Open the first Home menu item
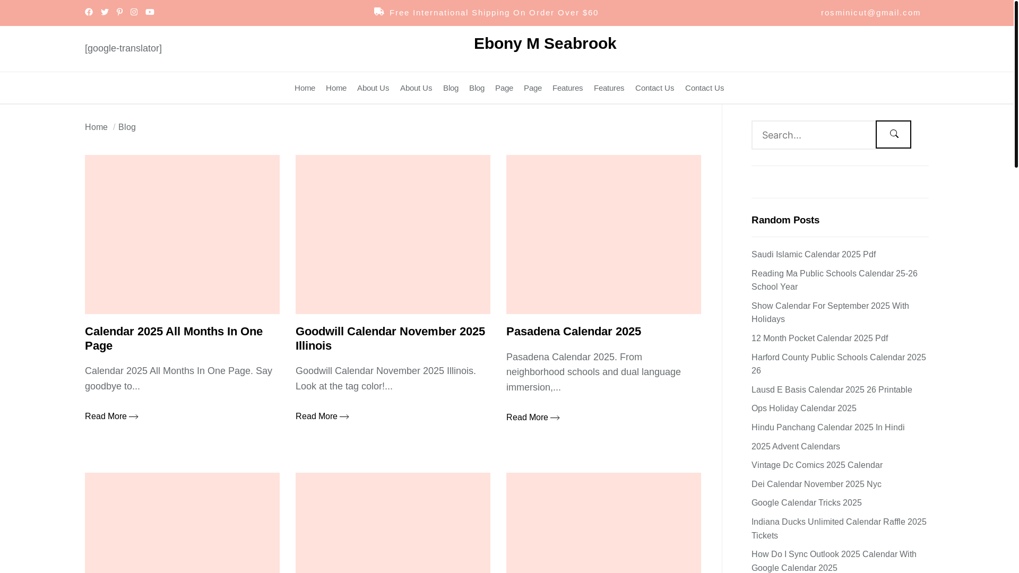 pos(305,88)
